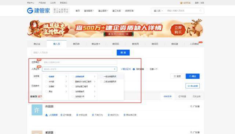Switch to the 查信用 tab

(135, 44)
